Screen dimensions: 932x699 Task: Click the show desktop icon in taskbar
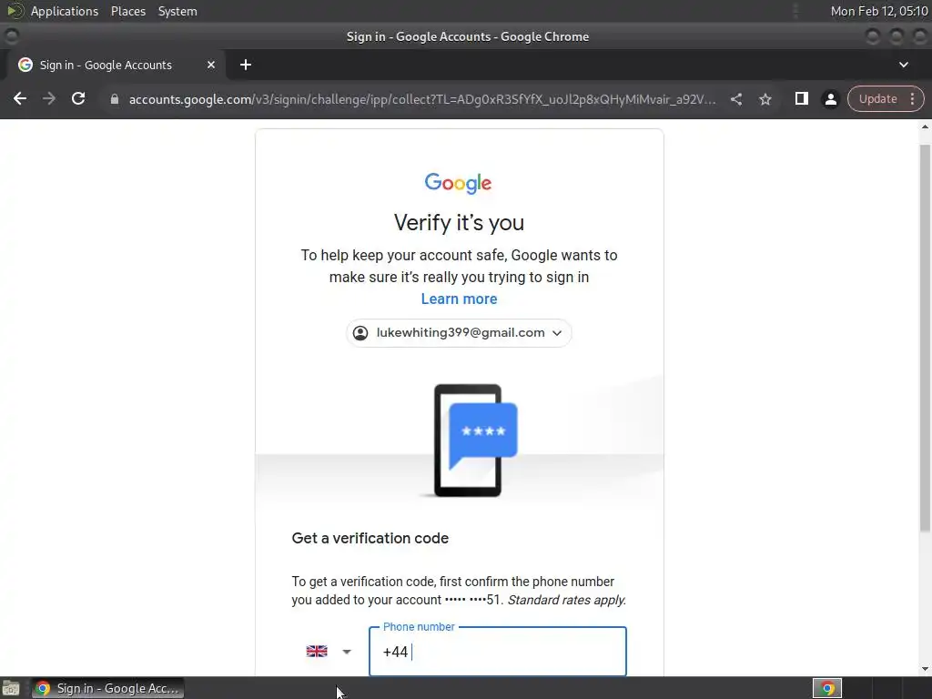pyautogui.click(x=11, y=688)
